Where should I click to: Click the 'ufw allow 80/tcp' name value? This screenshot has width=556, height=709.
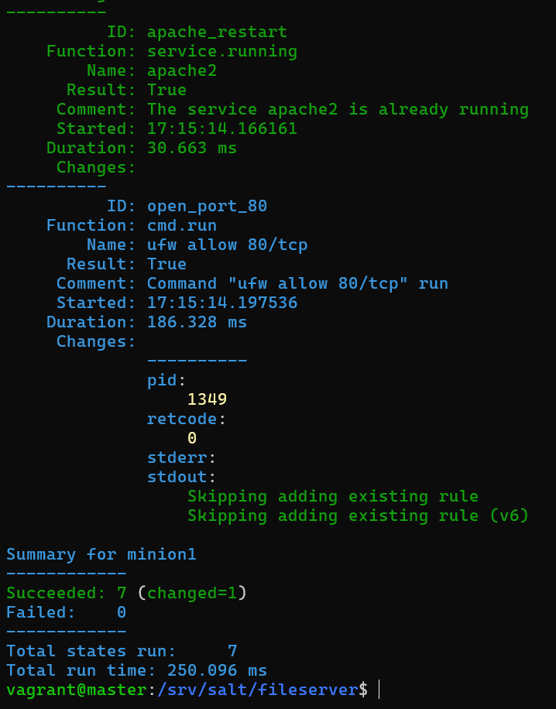click(x=227, y=245)
